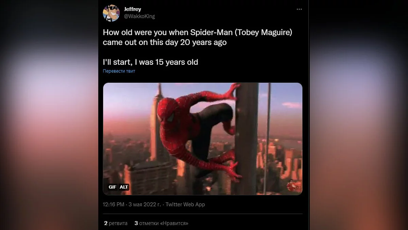Click the GIF badge on the media
408x230 pixels.
[x=113, y=187]
